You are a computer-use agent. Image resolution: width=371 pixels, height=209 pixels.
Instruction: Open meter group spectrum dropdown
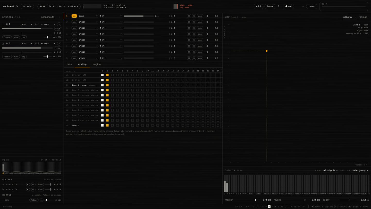[x=360, y=170]
